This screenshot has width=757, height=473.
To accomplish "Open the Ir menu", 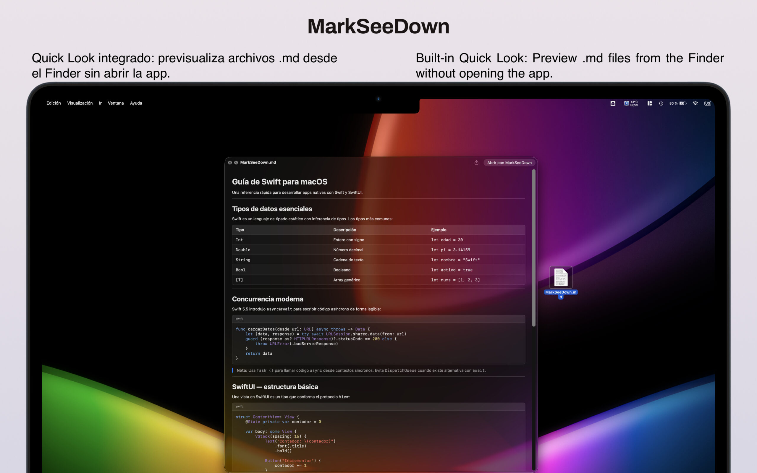I will point(101,103).
